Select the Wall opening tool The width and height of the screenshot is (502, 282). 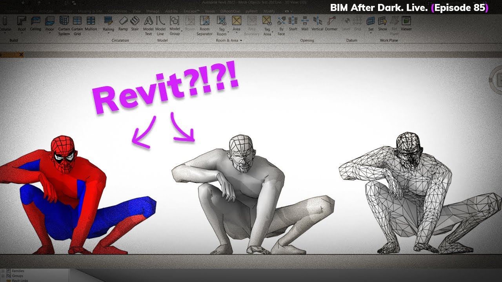(305, 23)
